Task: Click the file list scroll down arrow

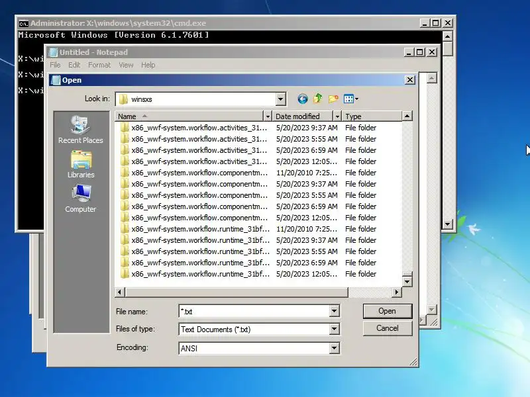Action: tap(407, 282)
